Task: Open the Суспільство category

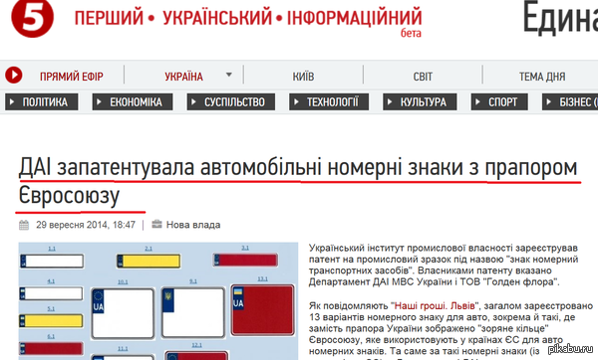Action: click(231, 102)
